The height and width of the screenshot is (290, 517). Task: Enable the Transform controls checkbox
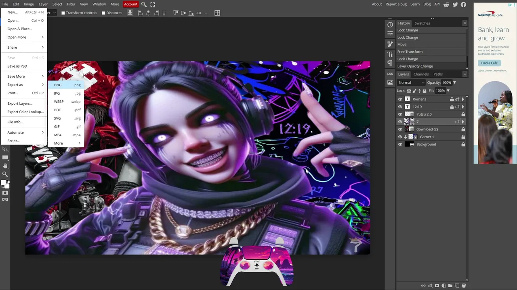pyautogui.click(x=63, y=13)
